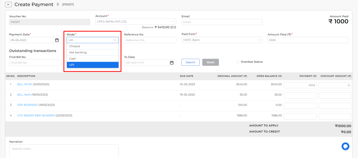This screenshot has width=358, height=158.
Task: Click the Mode search combo box
Action: pos(92,40)
